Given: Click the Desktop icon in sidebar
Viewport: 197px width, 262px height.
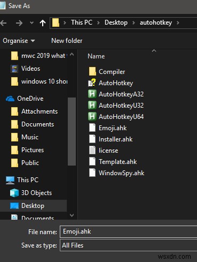Looking at the screenshot, I should pos(14,206).
